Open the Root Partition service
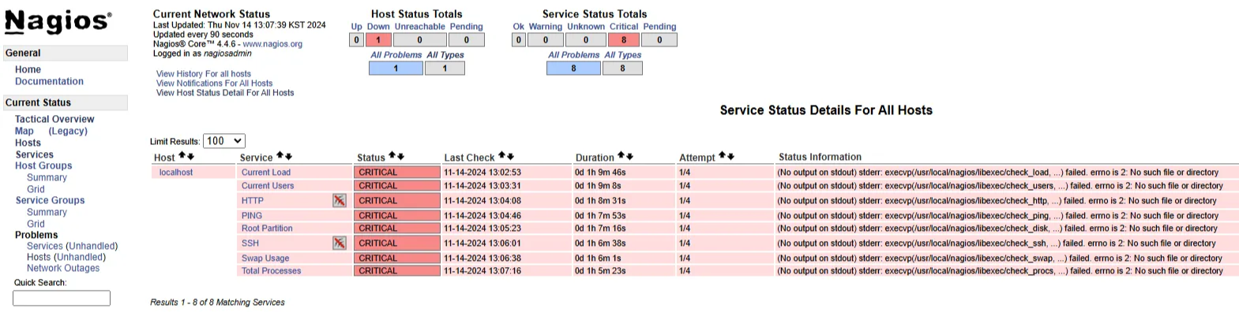 (267, 228)
